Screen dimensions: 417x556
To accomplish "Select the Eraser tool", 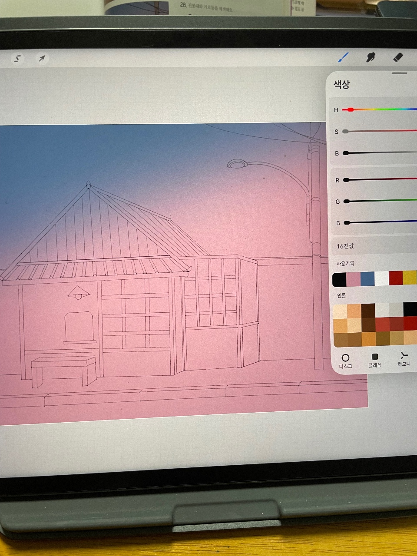I will click(398, 57).
